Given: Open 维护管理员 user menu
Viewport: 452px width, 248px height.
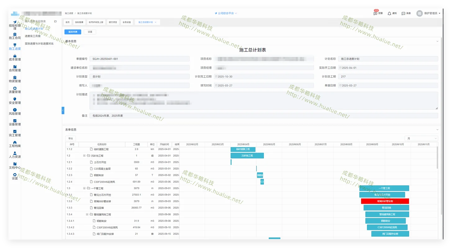Looking at the screenshot, I should [432, 13].
